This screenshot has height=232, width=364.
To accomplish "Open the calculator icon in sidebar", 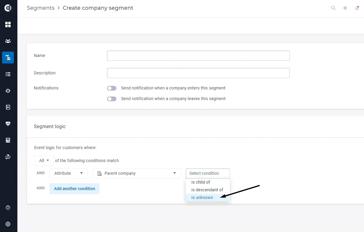I will pyautogui.click(x=8, y=140).
